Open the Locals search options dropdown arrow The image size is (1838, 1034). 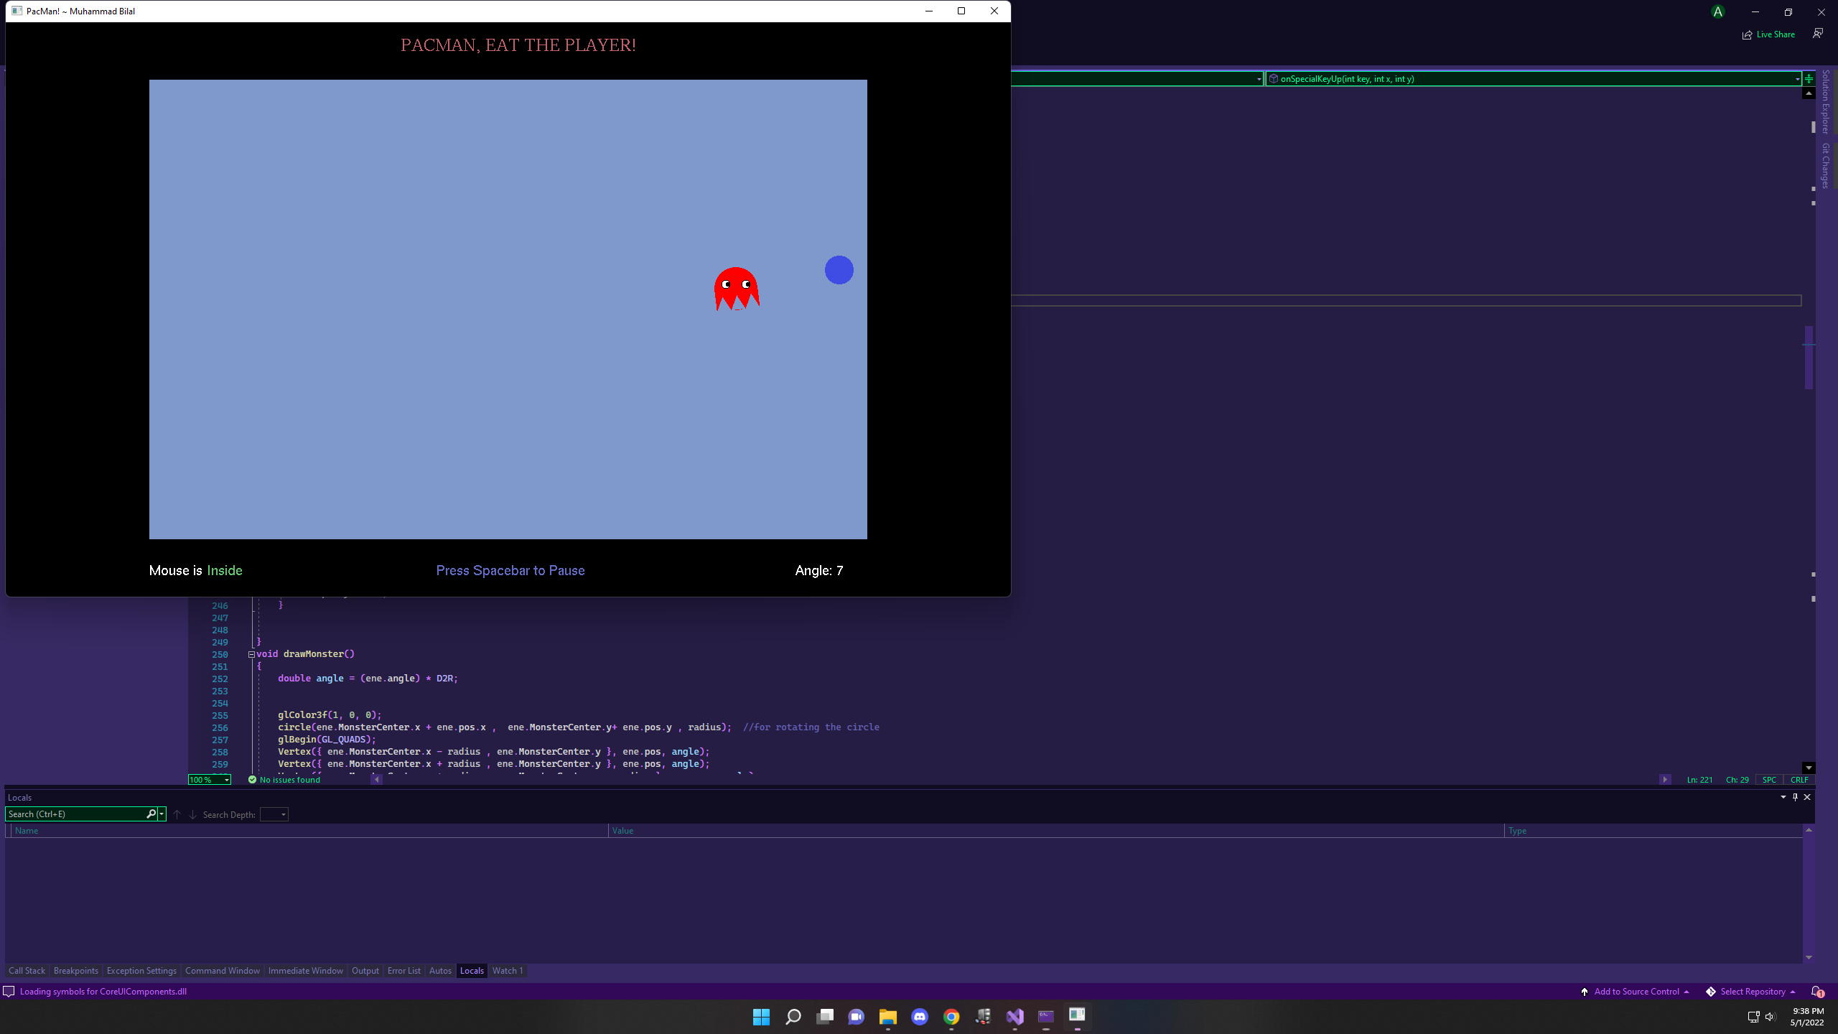[x=162, y=814]
